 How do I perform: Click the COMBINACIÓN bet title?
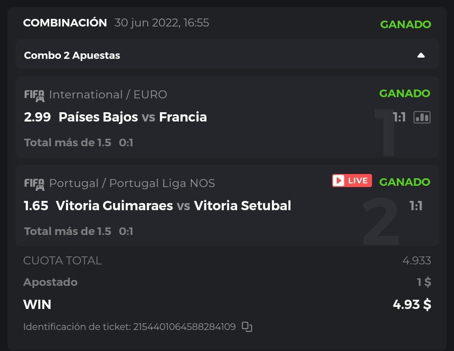tap(65, 23)
